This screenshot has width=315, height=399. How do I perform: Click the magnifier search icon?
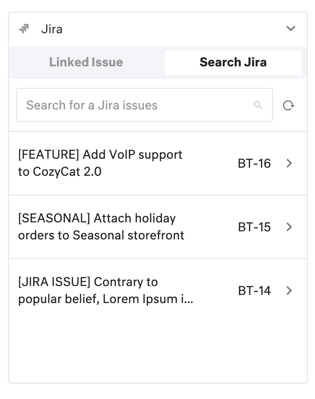click(x=258, y=105)
